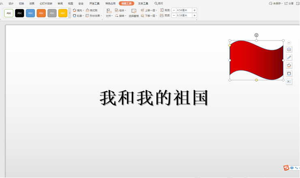Viewport: 300px width, 178px height.
Task: Decrease shape height with minus button
Action: pyautogui.click(x=174, y=10)
